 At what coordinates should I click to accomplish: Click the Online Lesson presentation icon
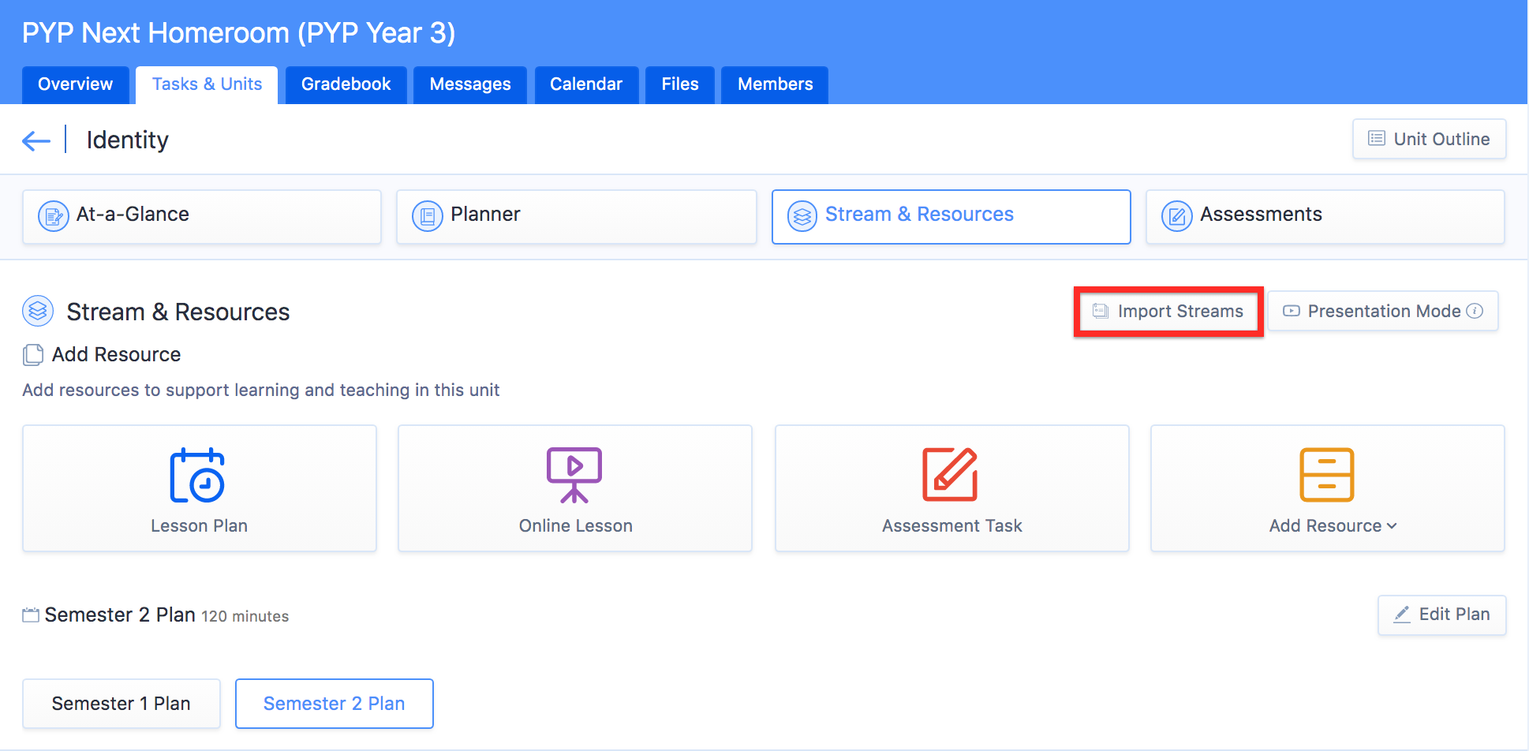[x=574, y=475]
